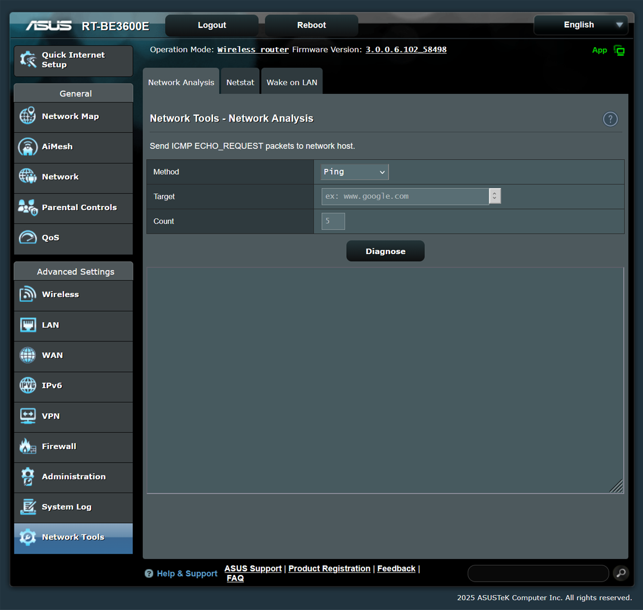
Task: Click the Logout button
Action: (x=212, y=25)
